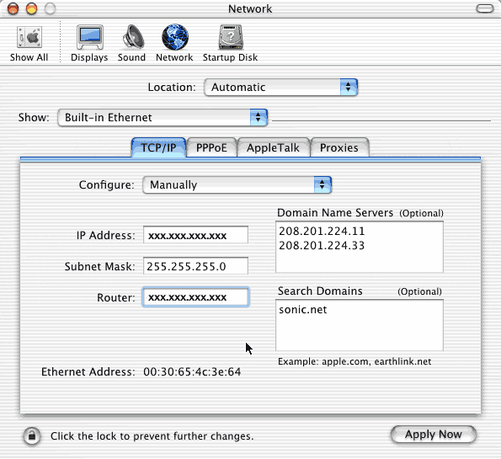Click the Router input field

pyautogui.click(x=195, y=297)
